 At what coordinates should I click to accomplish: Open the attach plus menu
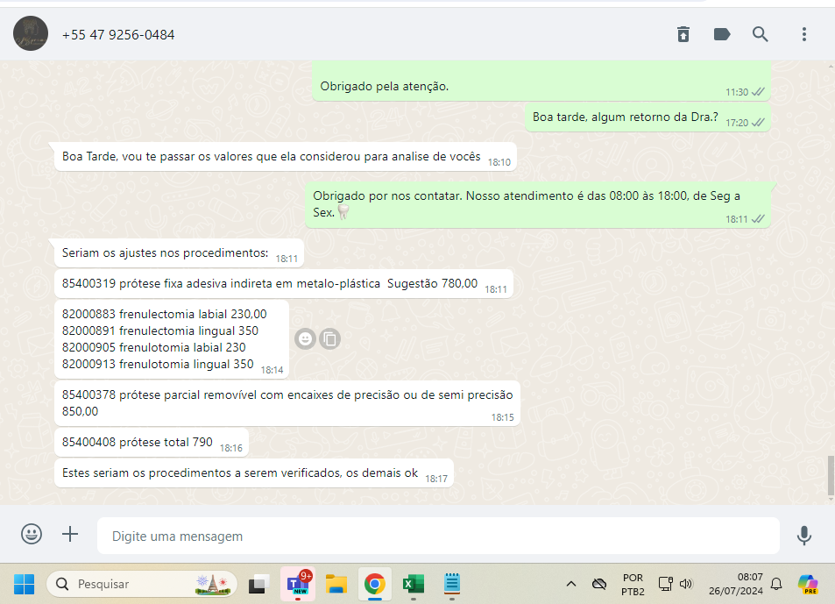coord(70,534)
